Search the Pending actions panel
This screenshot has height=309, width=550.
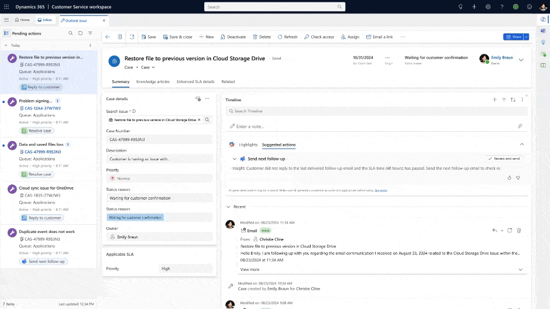71,33
